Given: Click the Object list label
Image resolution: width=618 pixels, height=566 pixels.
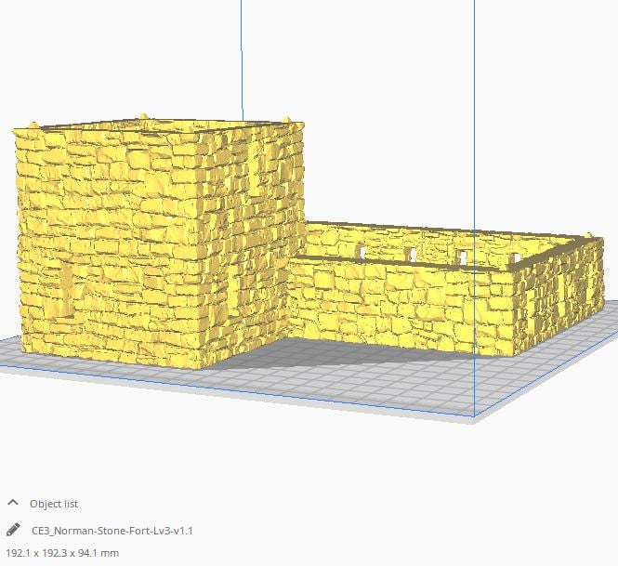Looking at the screenshot, I should tap(54, 504).
